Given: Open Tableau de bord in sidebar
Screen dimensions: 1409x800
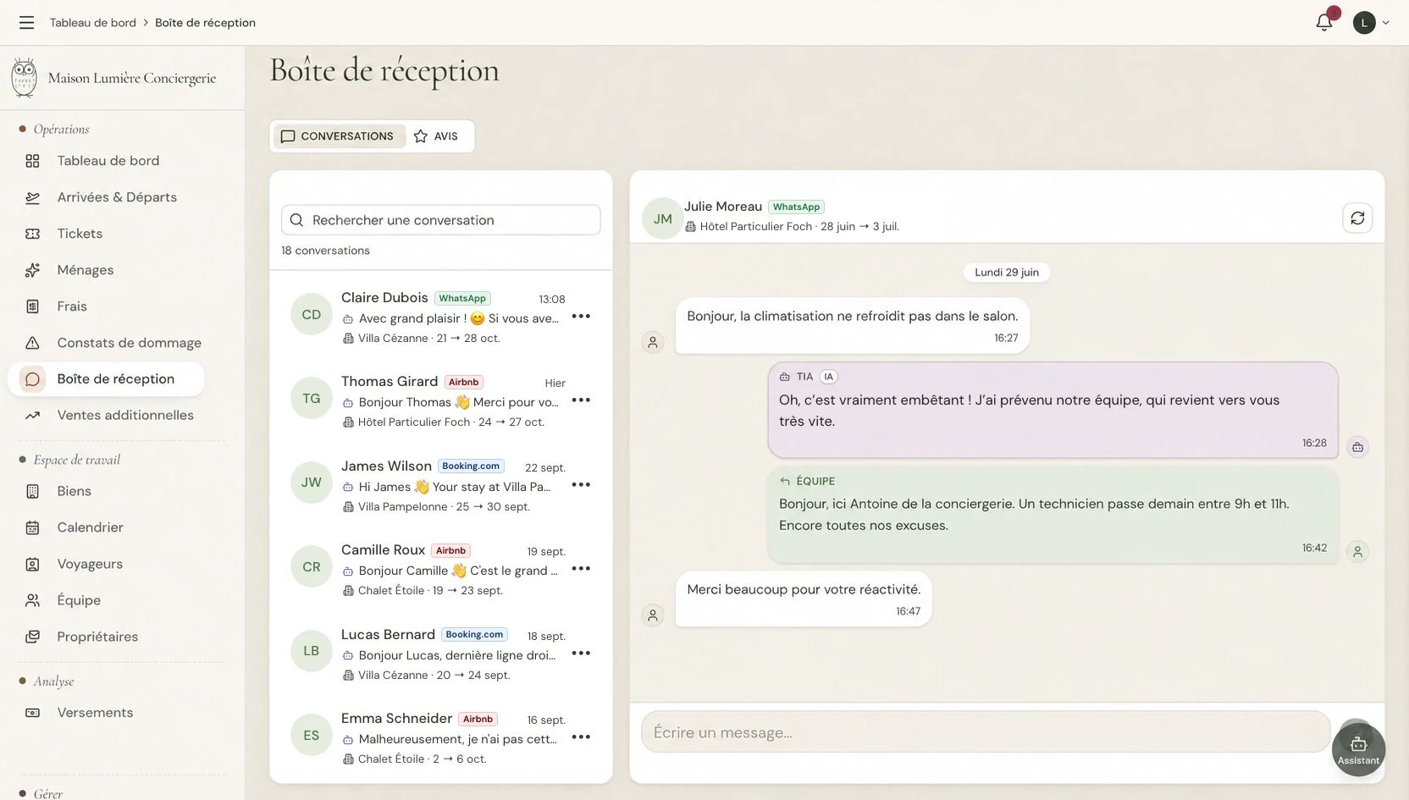Looking at the screenshot, I should 108,161.
